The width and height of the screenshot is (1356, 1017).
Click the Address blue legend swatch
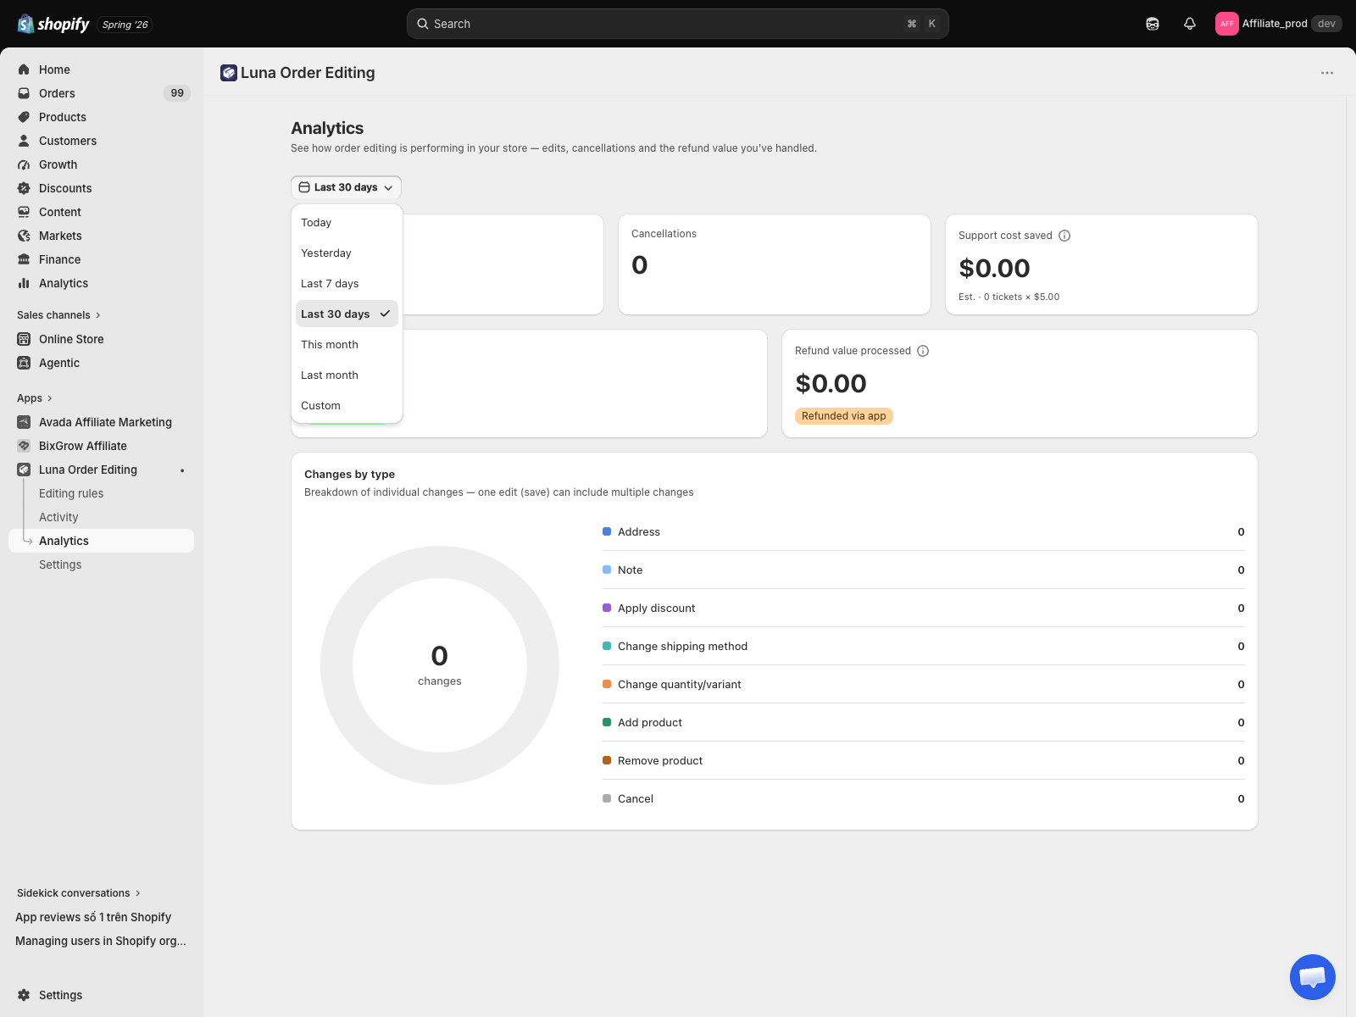pos(607,531)
